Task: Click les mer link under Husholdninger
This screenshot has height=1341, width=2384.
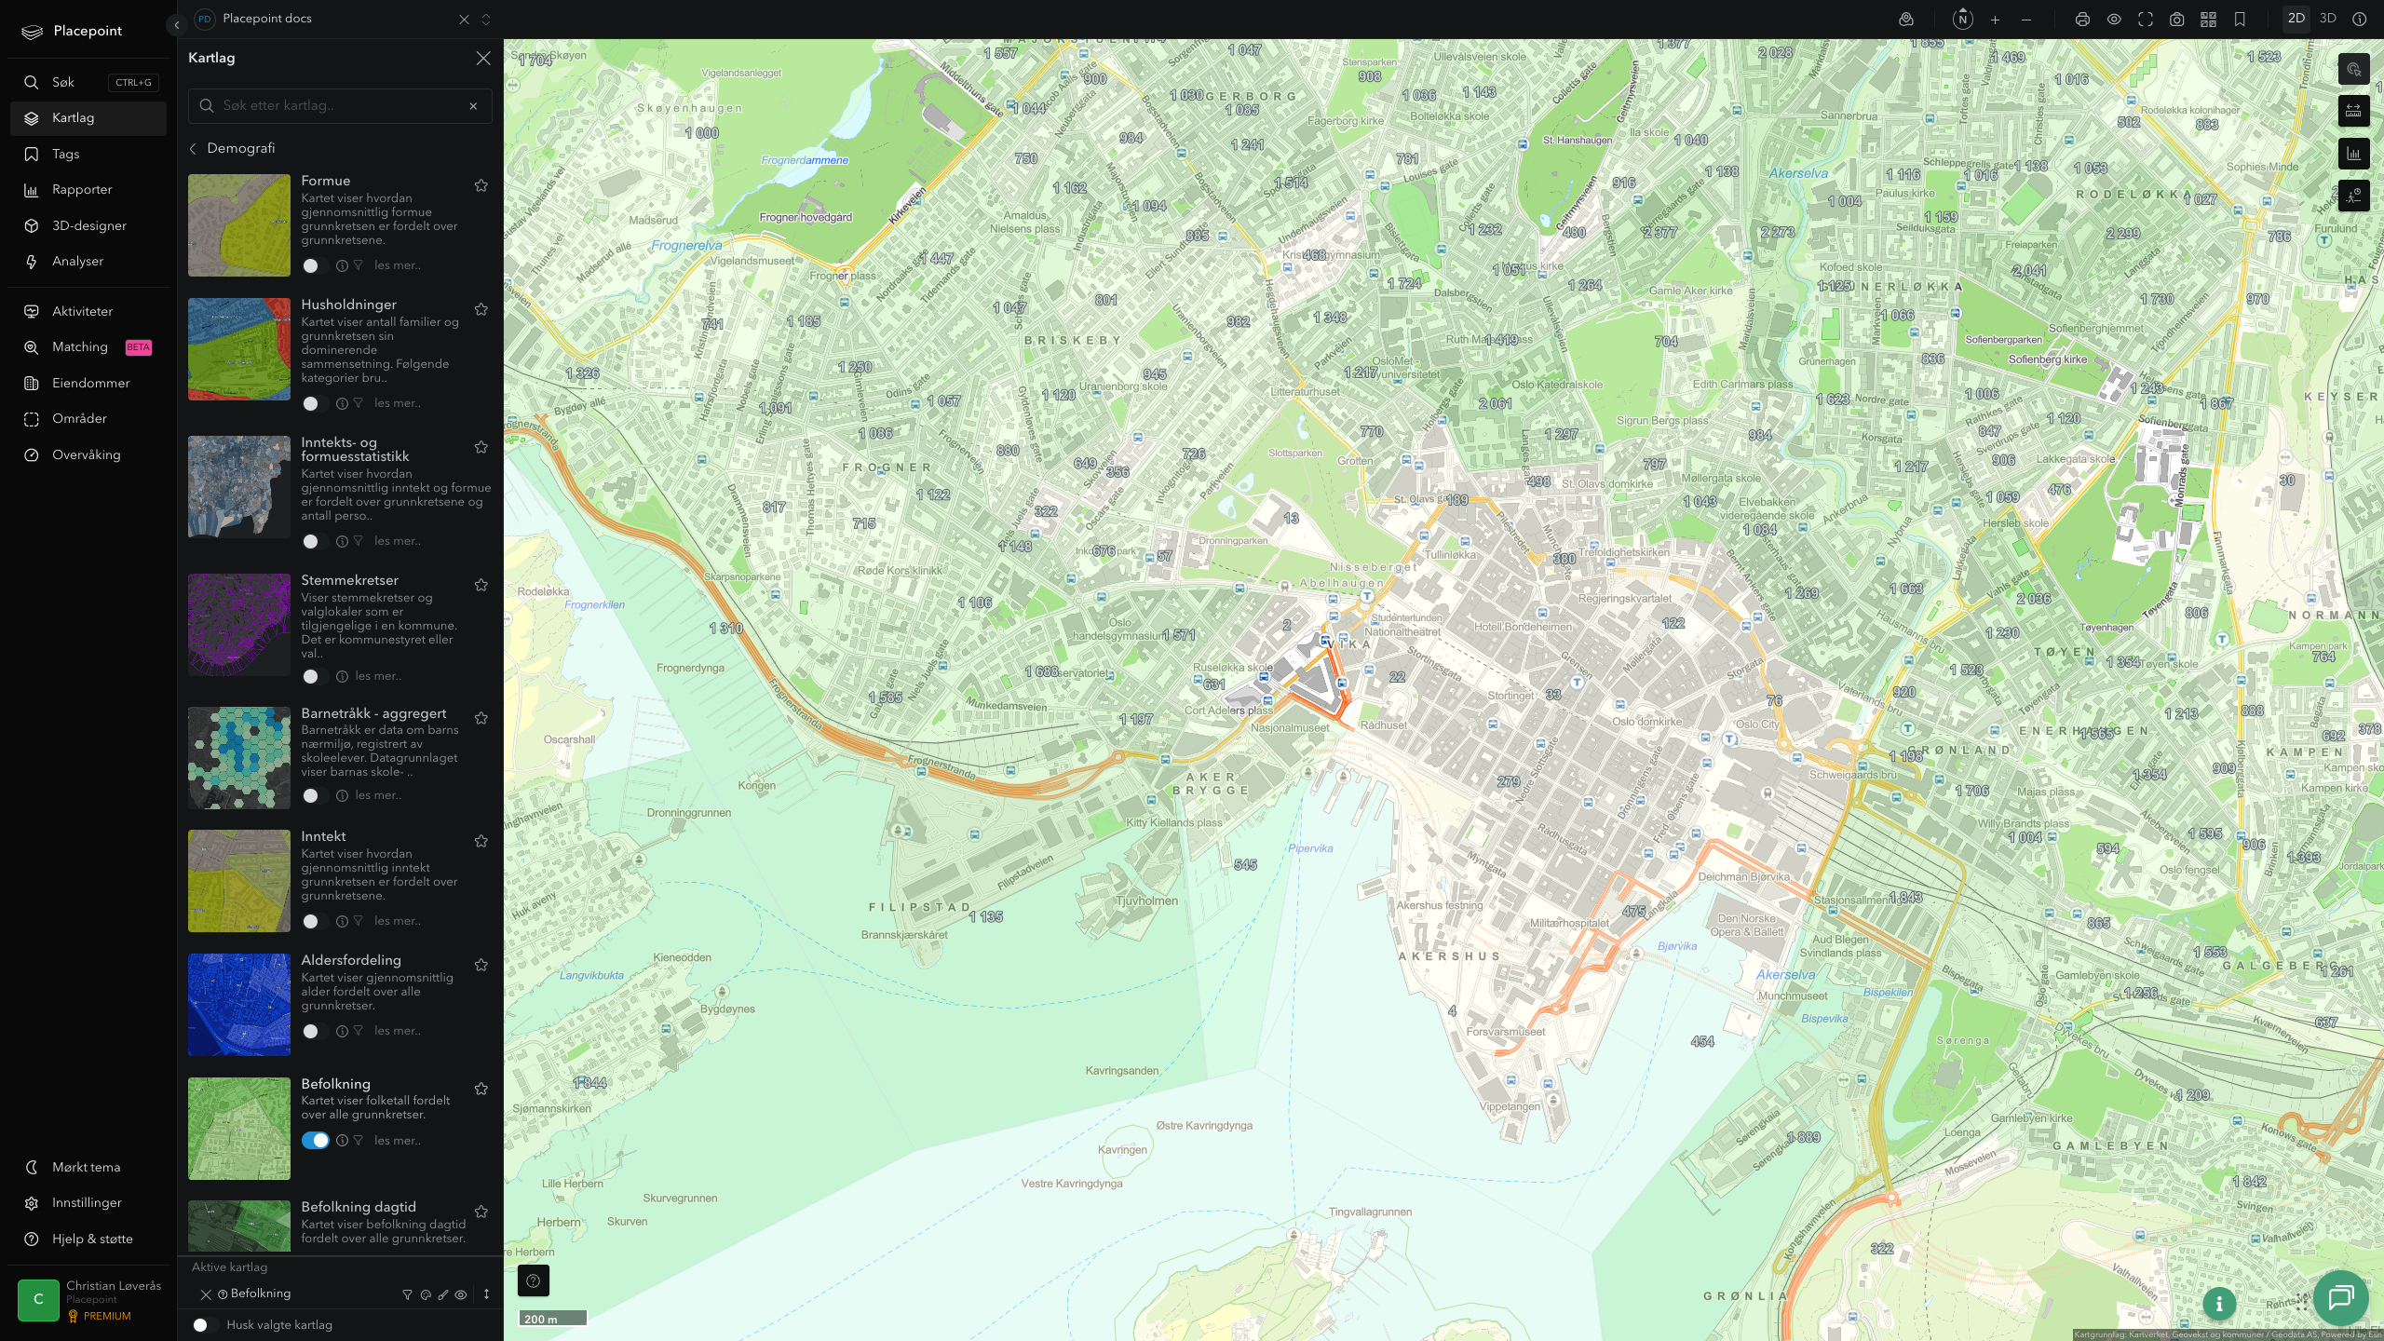Action: coord(398,403)
